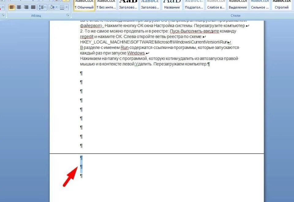Justify the paragraph text
Screen dimensions: 294x202
pos(33,7)
